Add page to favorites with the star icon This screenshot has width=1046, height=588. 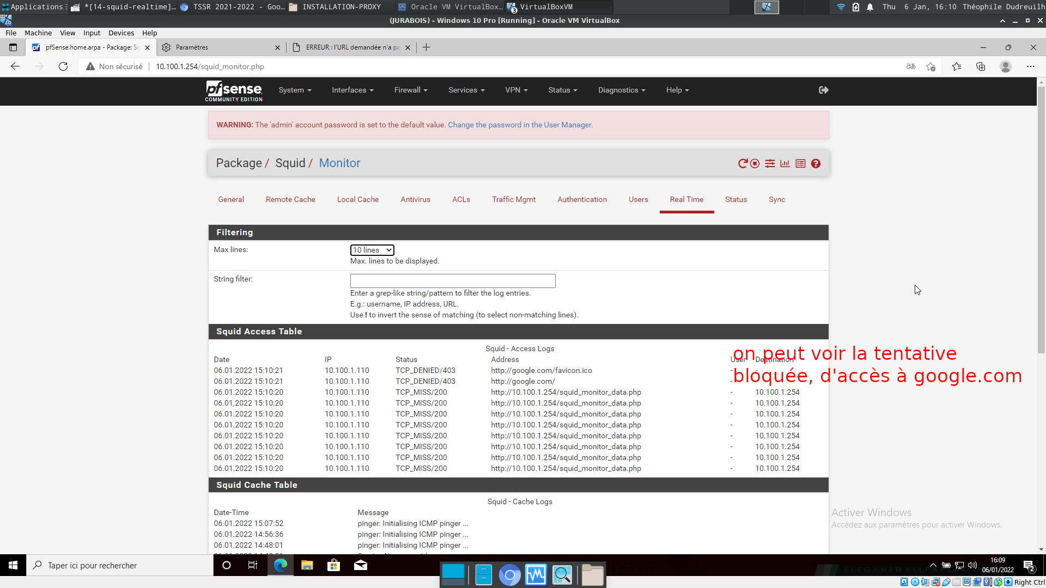click(x=931, y=66)
